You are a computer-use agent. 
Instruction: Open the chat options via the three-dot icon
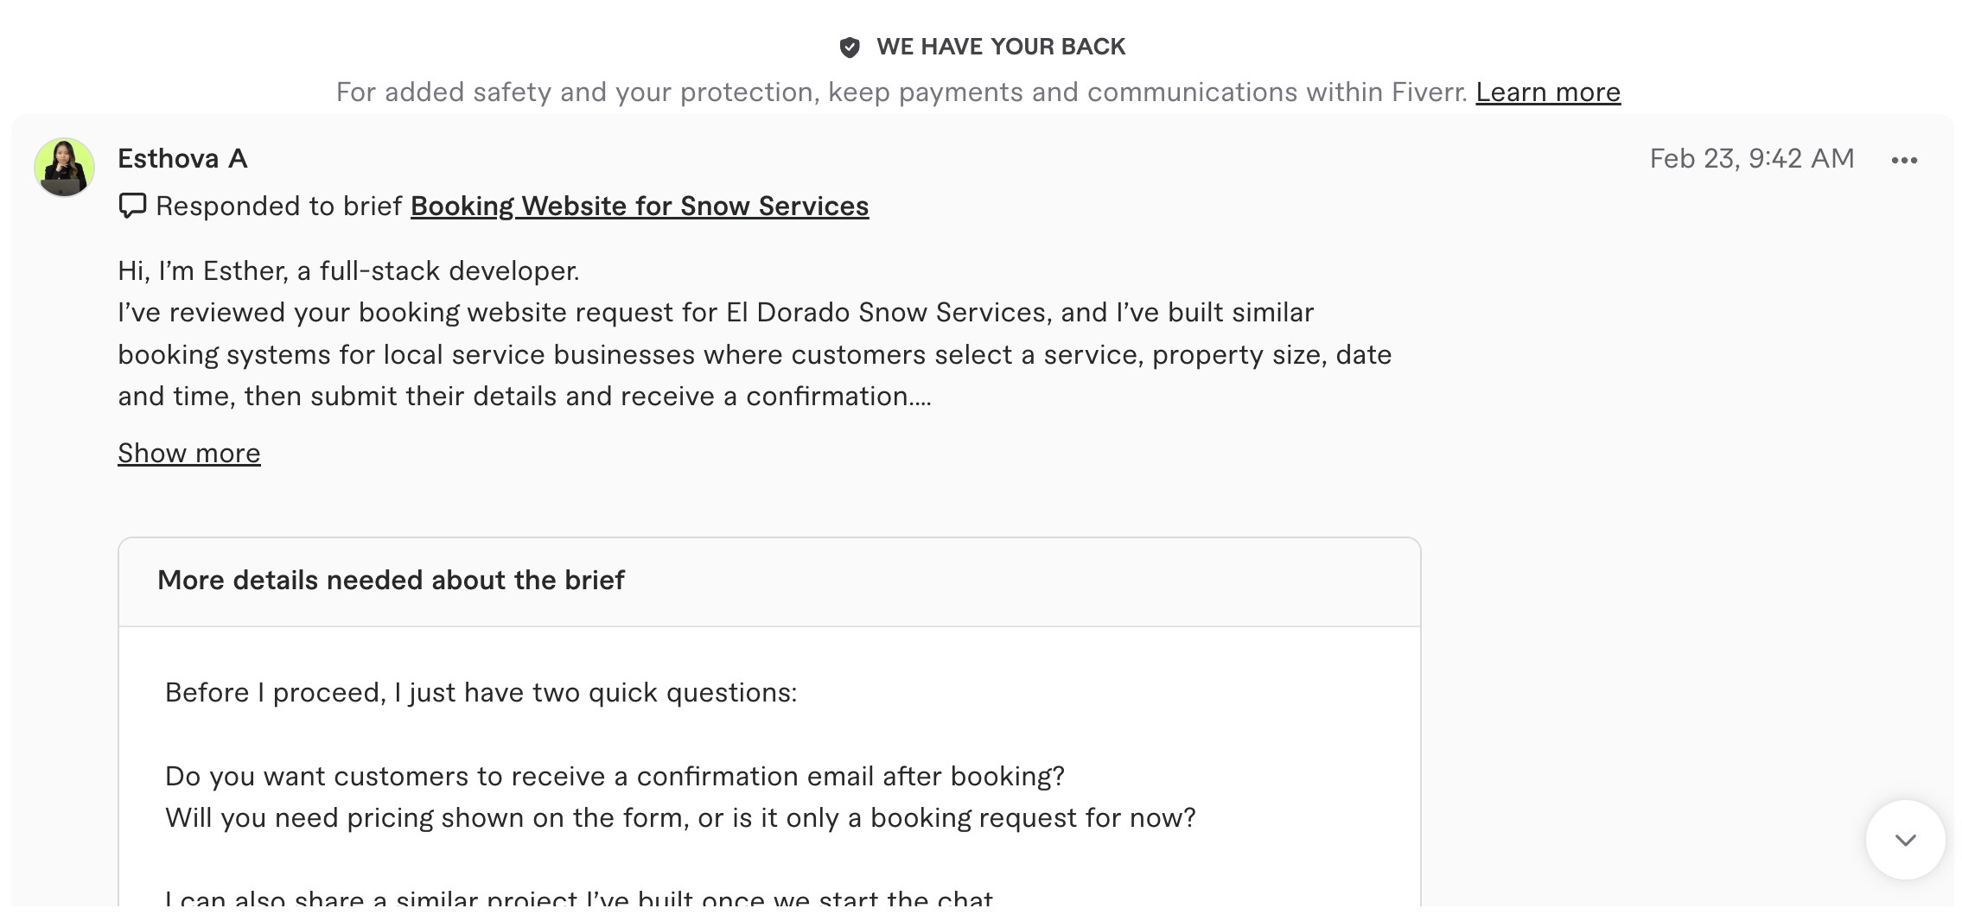(1905, 159)
